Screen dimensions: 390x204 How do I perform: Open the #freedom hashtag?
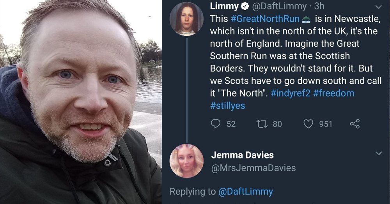(x=334, y=93)
